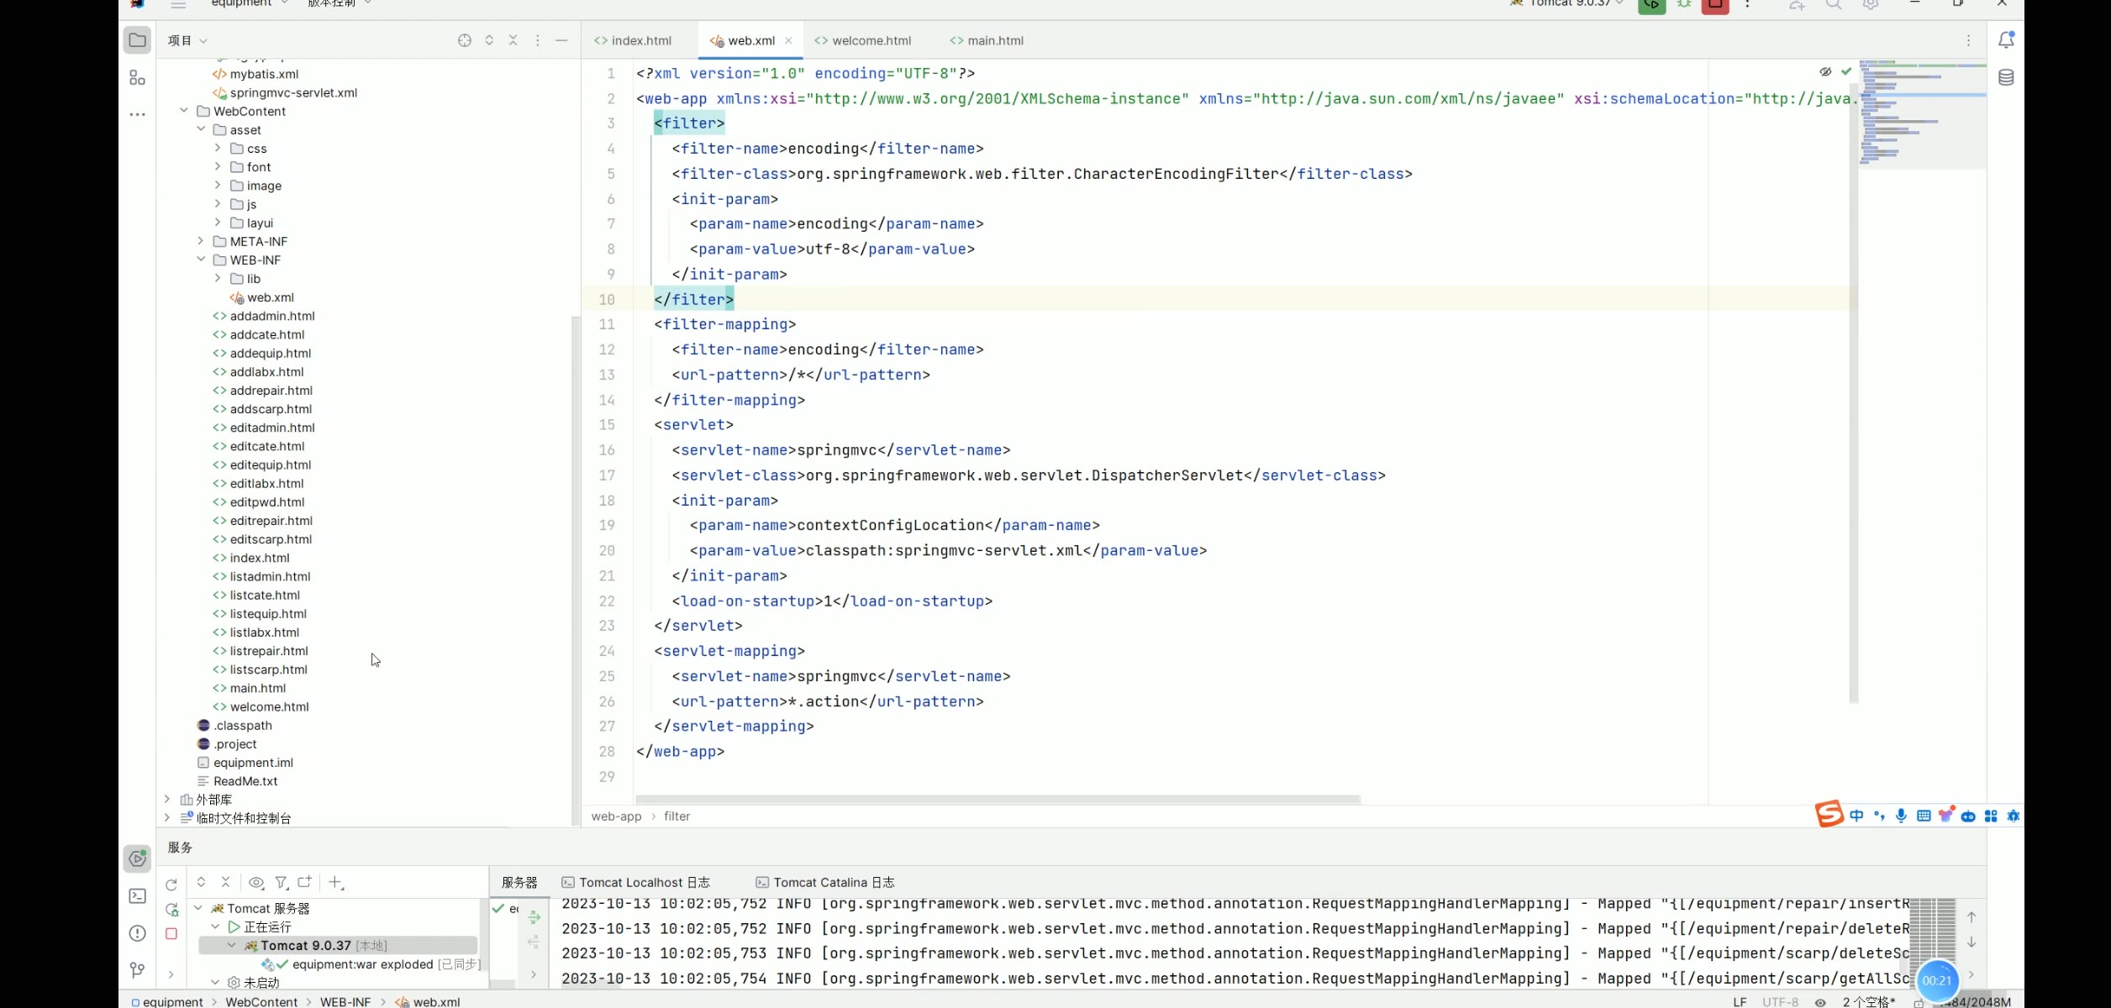Toggle the Services tool window button
The width and height of the screenshot is (2111, 1008).
137,858
